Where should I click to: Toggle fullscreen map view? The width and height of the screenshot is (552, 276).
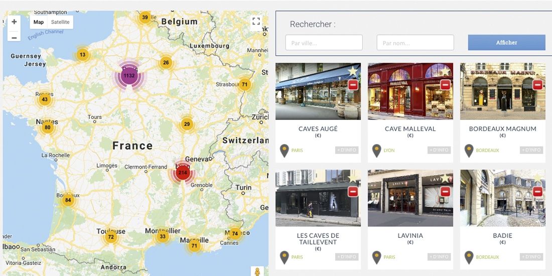(x=256, y=22)
